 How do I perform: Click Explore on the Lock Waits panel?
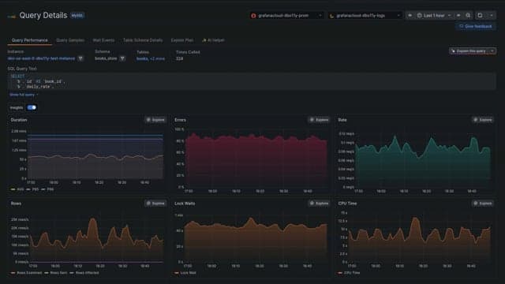pyautogui.click(x=319, y=204)
